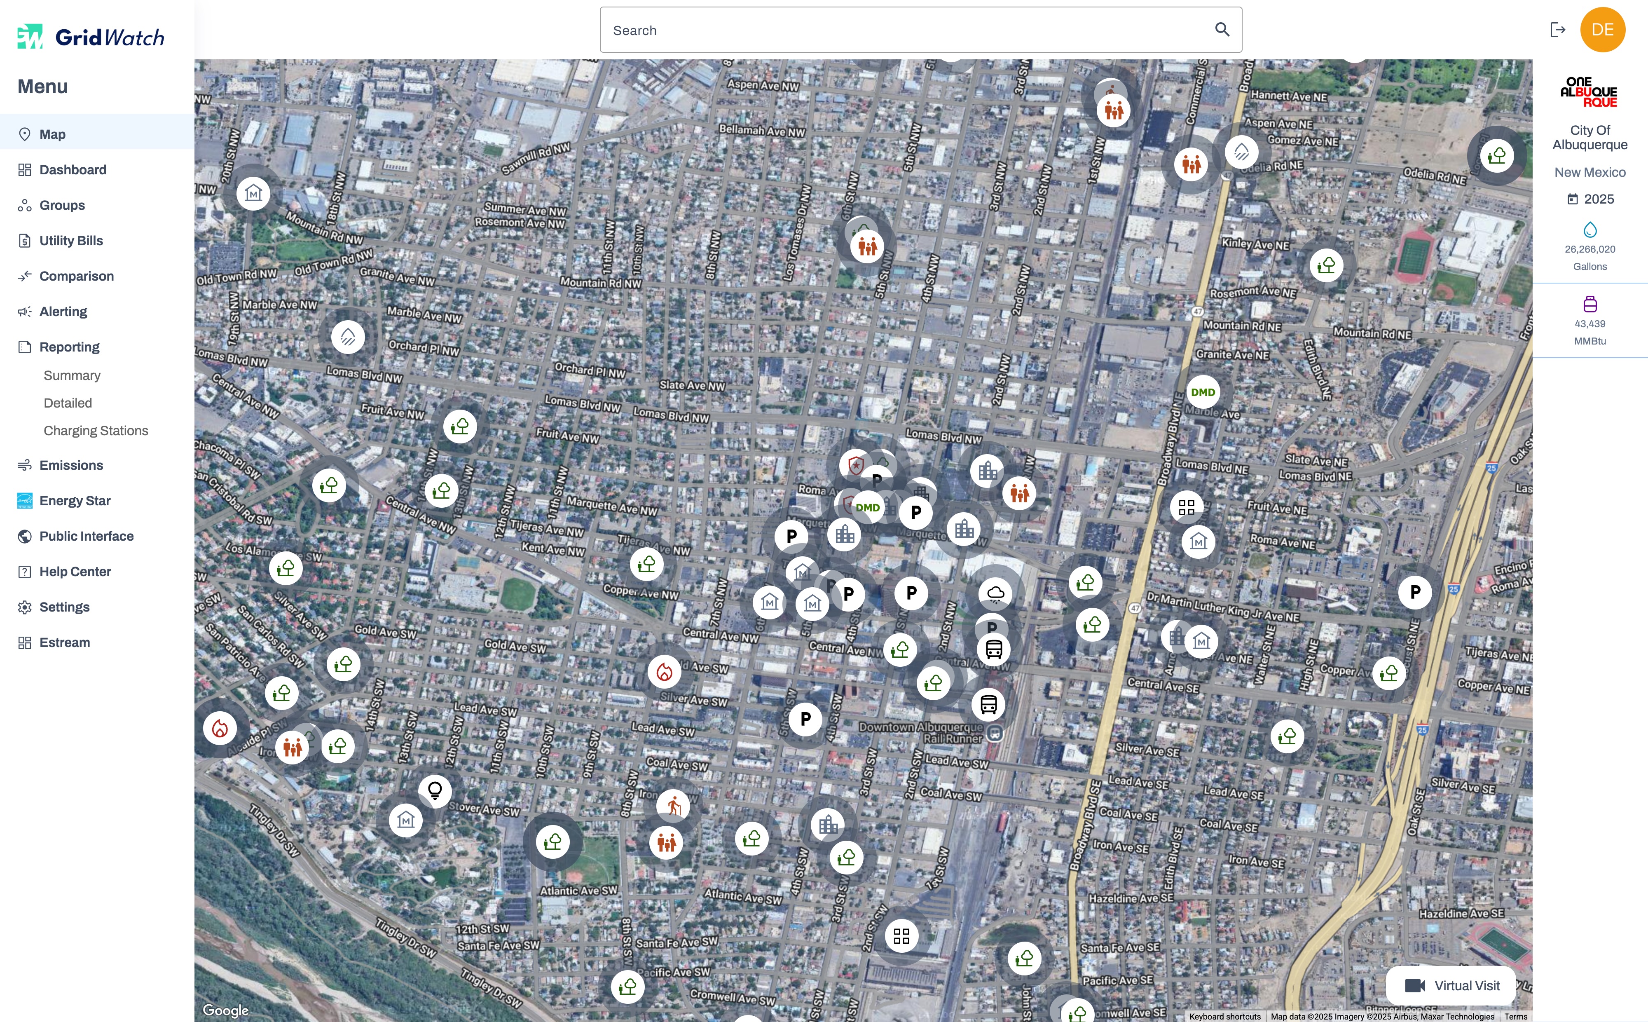Click the grid marker near Santa Fe Ave SW
This screenshot has width=1648, height=1022.
pos(901,935)
